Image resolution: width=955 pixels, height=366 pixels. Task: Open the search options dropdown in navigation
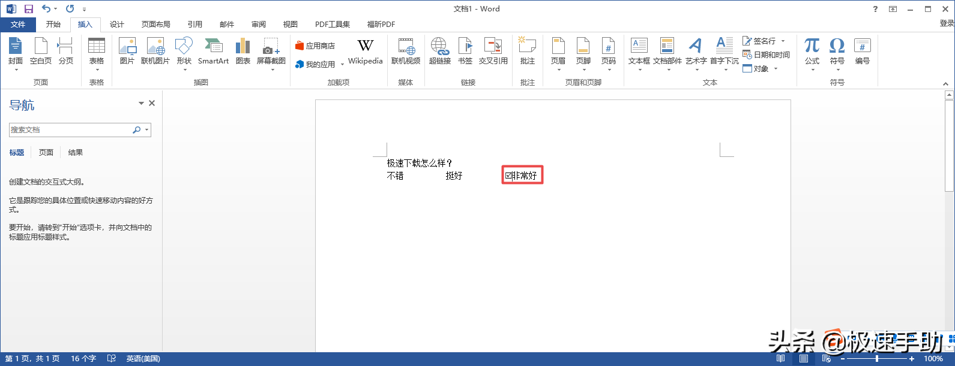pyautogui.click(x=146, y=130)
